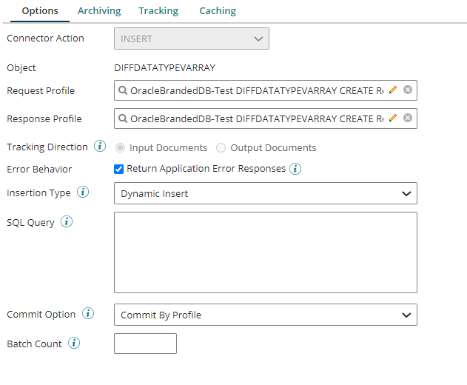Switch to the Archiving tab

[x=99, y=11]
